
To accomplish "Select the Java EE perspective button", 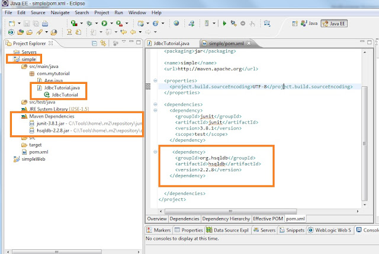I will pyautogui.click(x=334, y=24).
